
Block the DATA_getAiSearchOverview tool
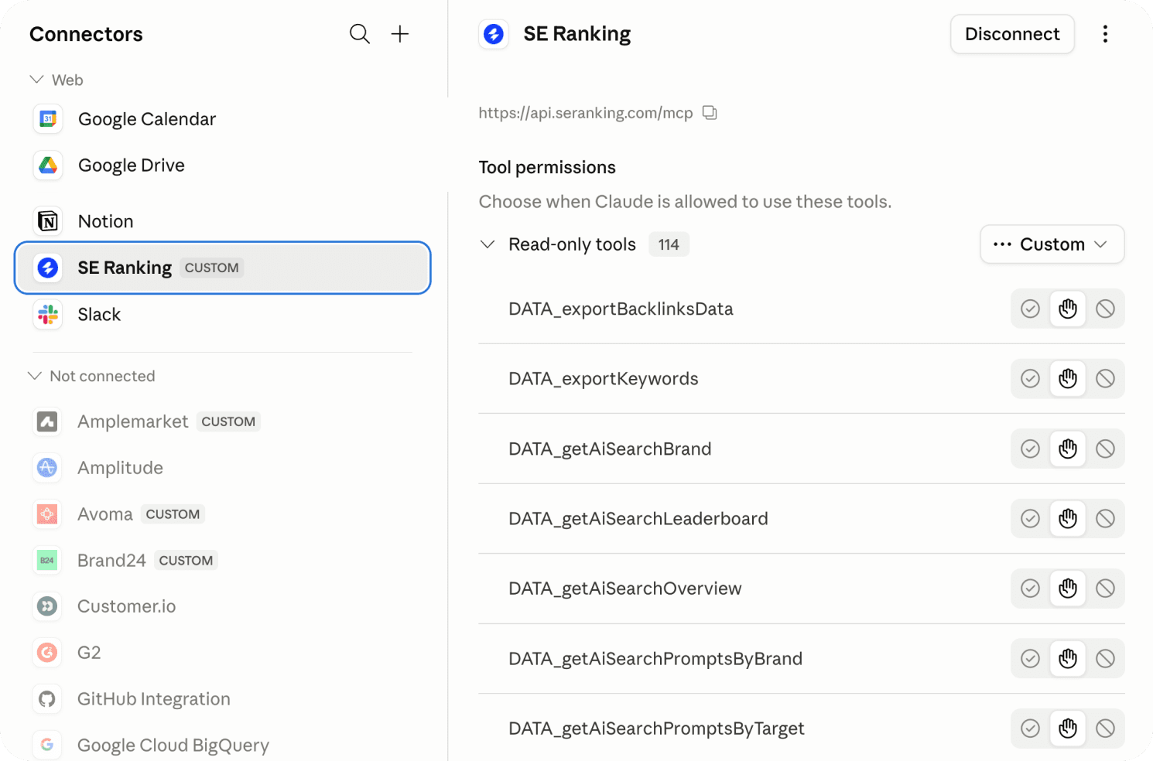pyautogui.click(x=1105, y=589)
